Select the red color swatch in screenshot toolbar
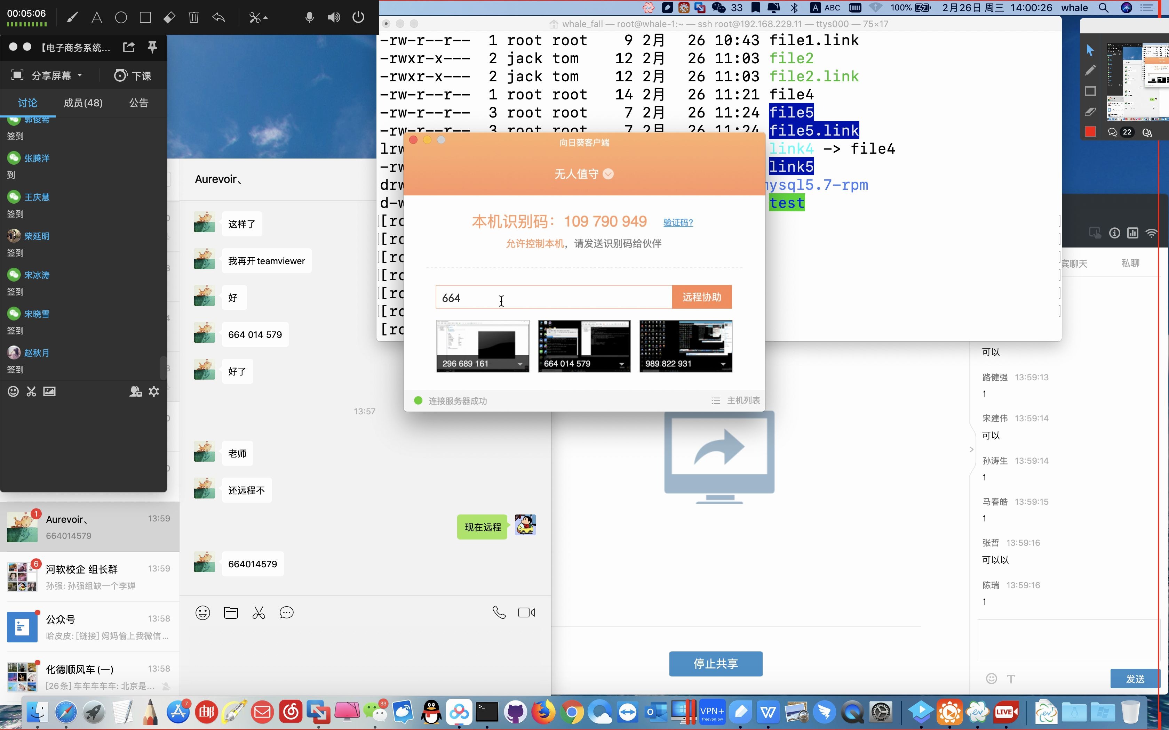Screen dimensions: 1169x730 (x=1090, y=131)
